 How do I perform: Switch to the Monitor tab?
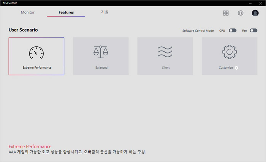[28, 12]
